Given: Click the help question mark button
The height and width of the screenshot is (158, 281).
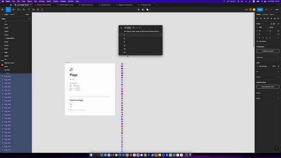Looking at the screenshot, I should coord(276,148).
